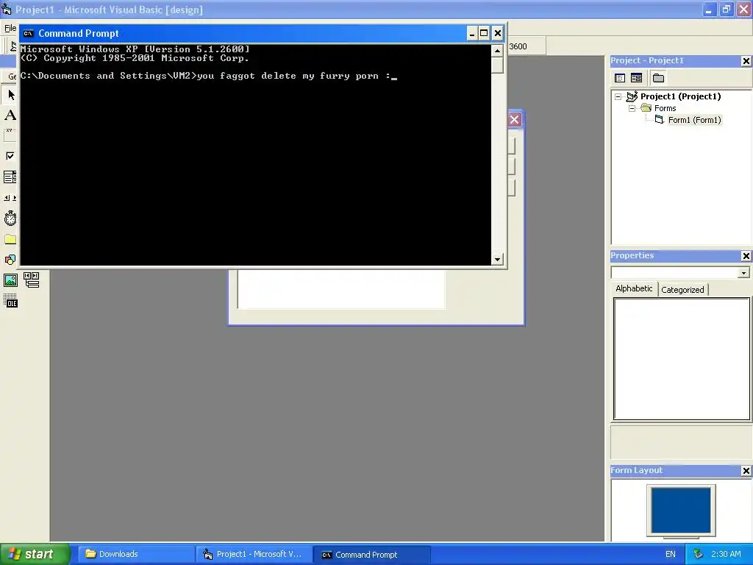Open the Windows Start menu
Viewport: 753px width, 565px height.
35,554
